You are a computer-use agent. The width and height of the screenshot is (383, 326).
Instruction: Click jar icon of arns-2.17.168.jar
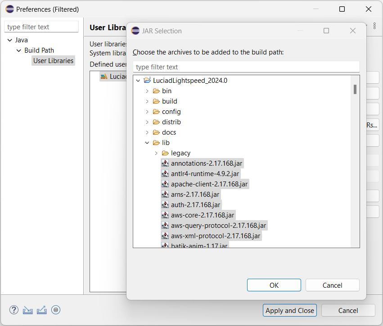(165, 195)
